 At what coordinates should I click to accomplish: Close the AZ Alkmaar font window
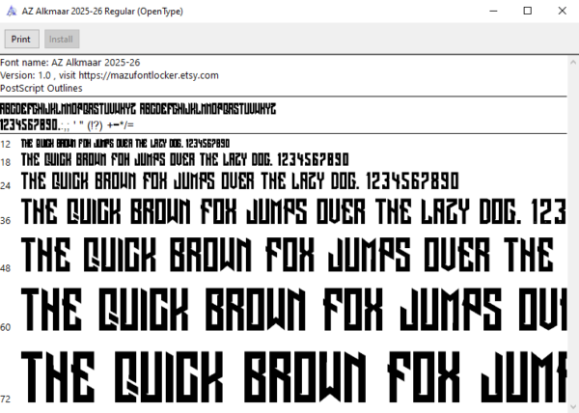(562, 11)
